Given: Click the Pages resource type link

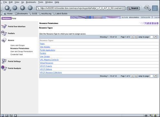Looking at the screenshot, I should (42, 44).
